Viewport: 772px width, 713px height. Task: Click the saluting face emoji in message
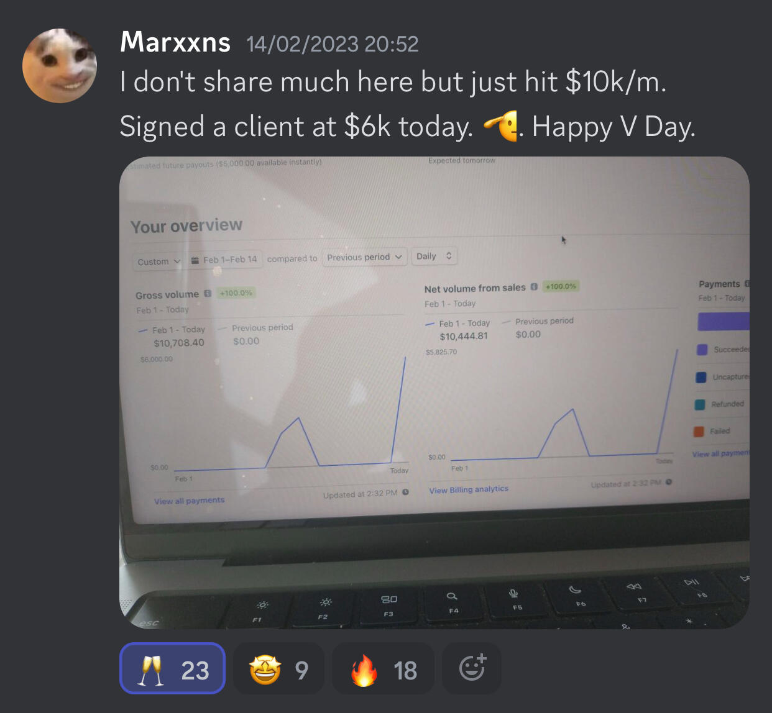[501, 126]
